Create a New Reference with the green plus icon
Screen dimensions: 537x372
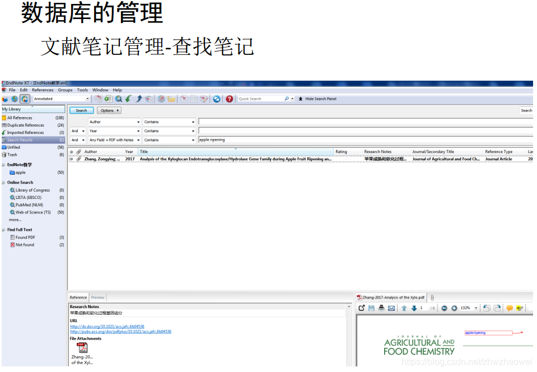click(x=108, y=99)
